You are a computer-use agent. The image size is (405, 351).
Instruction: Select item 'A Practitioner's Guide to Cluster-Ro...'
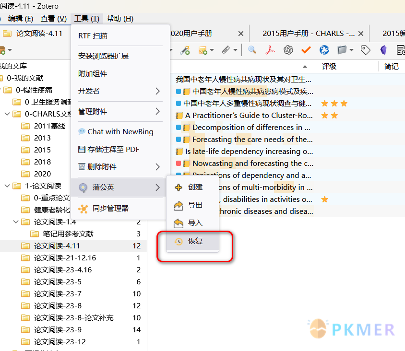[249, 116]
